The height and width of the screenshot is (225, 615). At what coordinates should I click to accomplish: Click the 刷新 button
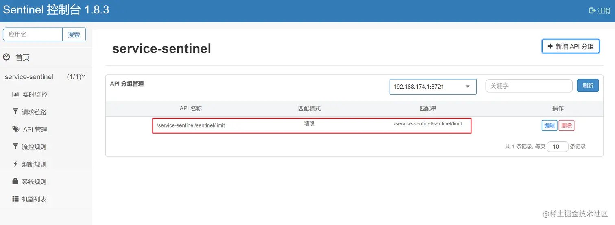coord(588,86)
